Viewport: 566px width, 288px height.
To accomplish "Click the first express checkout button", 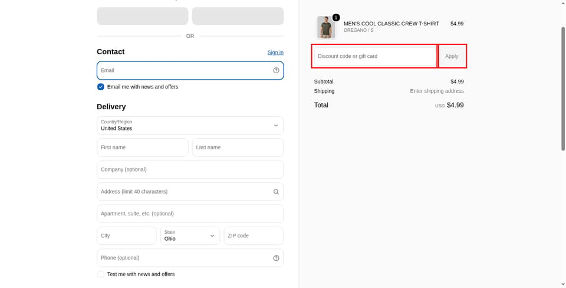I will pos(143,17).
